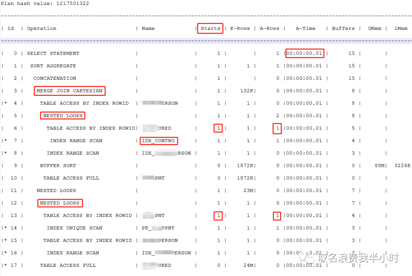This screenshot has width=412, height=276.
Task: Select A-Time '00:00:00.01' of SELECT STATEMENT row
Action: point(304,53)
